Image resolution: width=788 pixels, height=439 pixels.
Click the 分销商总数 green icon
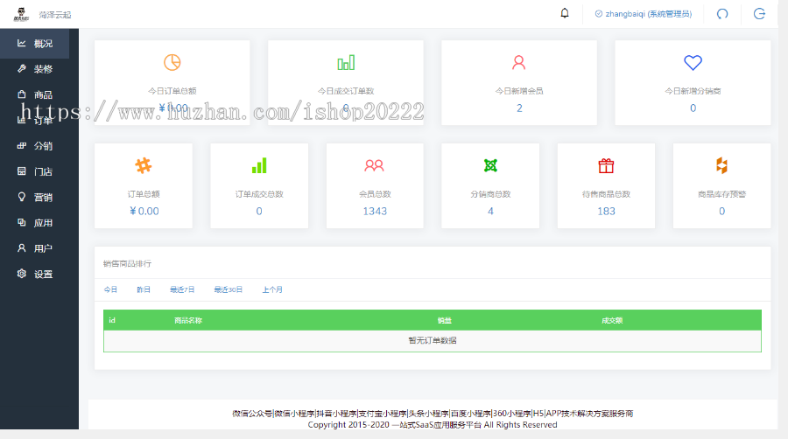pyautogui.click(x=490, y=165)
